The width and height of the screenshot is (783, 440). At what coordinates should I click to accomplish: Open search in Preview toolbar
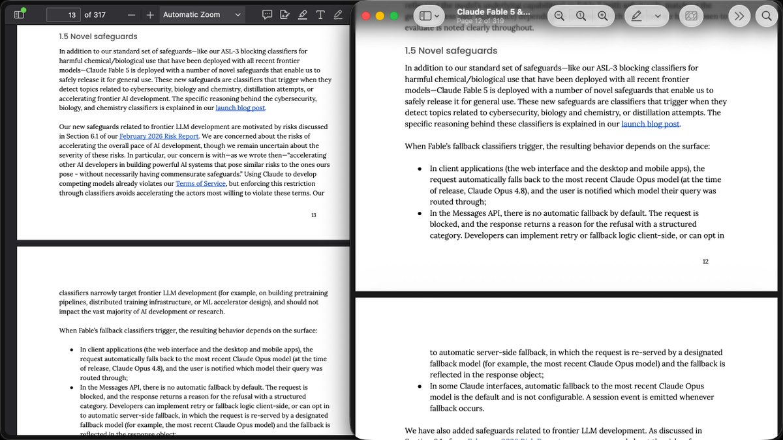coord(767,16)
